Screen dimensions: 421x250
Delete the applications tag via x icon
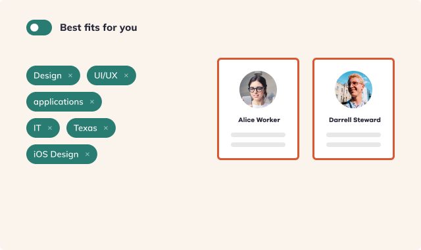click(x=92, y=102)
